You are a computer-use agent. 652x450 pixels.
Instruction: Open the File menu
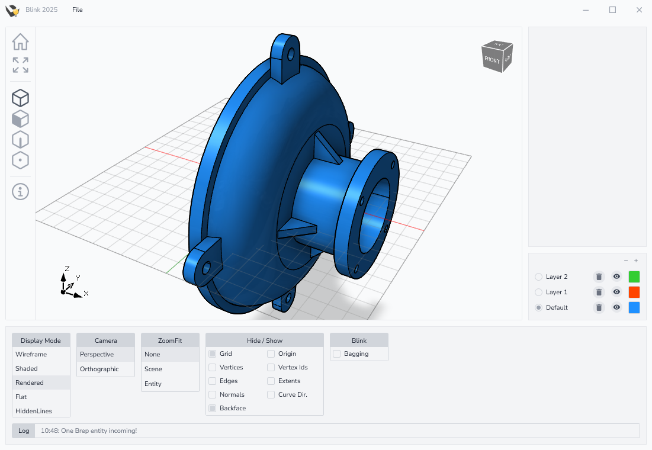(78, 9)
